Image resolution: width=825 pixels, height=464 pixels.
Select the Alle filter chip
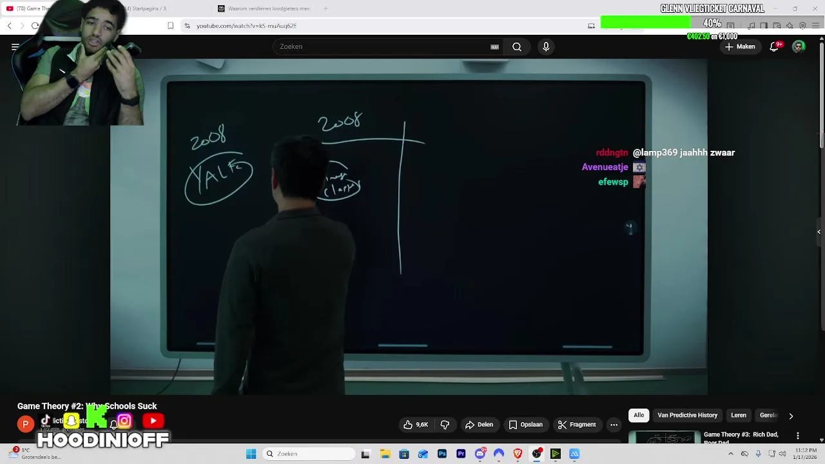tap(639, 415)
